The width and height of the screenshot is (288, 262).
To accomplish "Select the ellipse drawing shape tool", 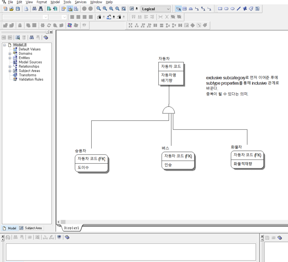I will coord(233,9).
